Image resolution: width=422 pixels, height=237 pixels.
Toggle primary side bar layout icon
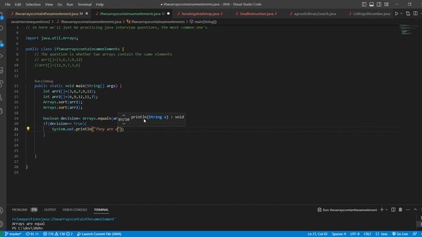pos(364,5)
